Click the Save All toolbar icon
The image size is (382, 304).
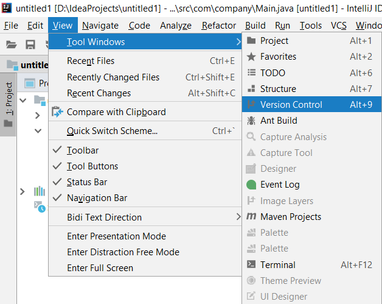[30, 44]
